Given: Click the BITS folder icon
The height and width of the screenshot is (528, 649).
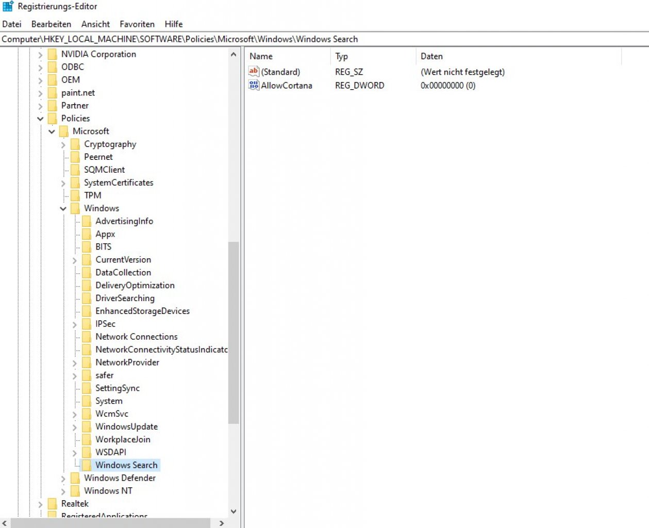Looking at the screenshot, I should tap(87, 247).
